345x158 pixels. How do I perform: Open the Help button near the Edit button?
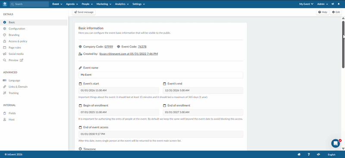click(x=323, y=12)
